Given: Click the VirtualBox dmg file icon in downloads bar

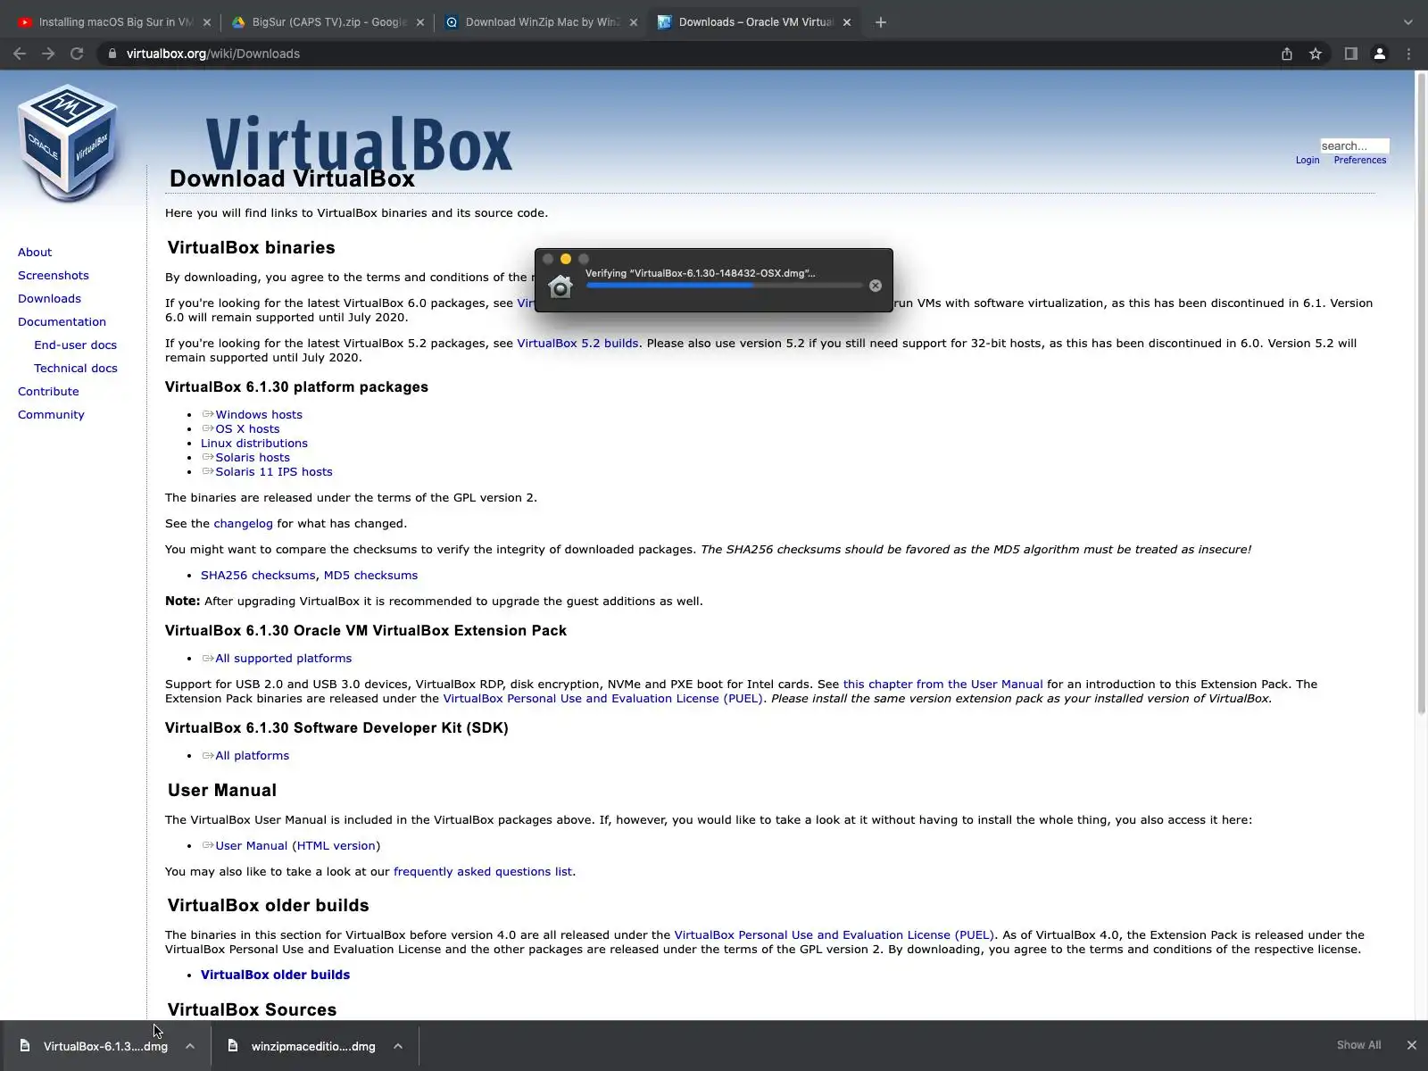Looking at the screenshot, I should (25, 1046).
